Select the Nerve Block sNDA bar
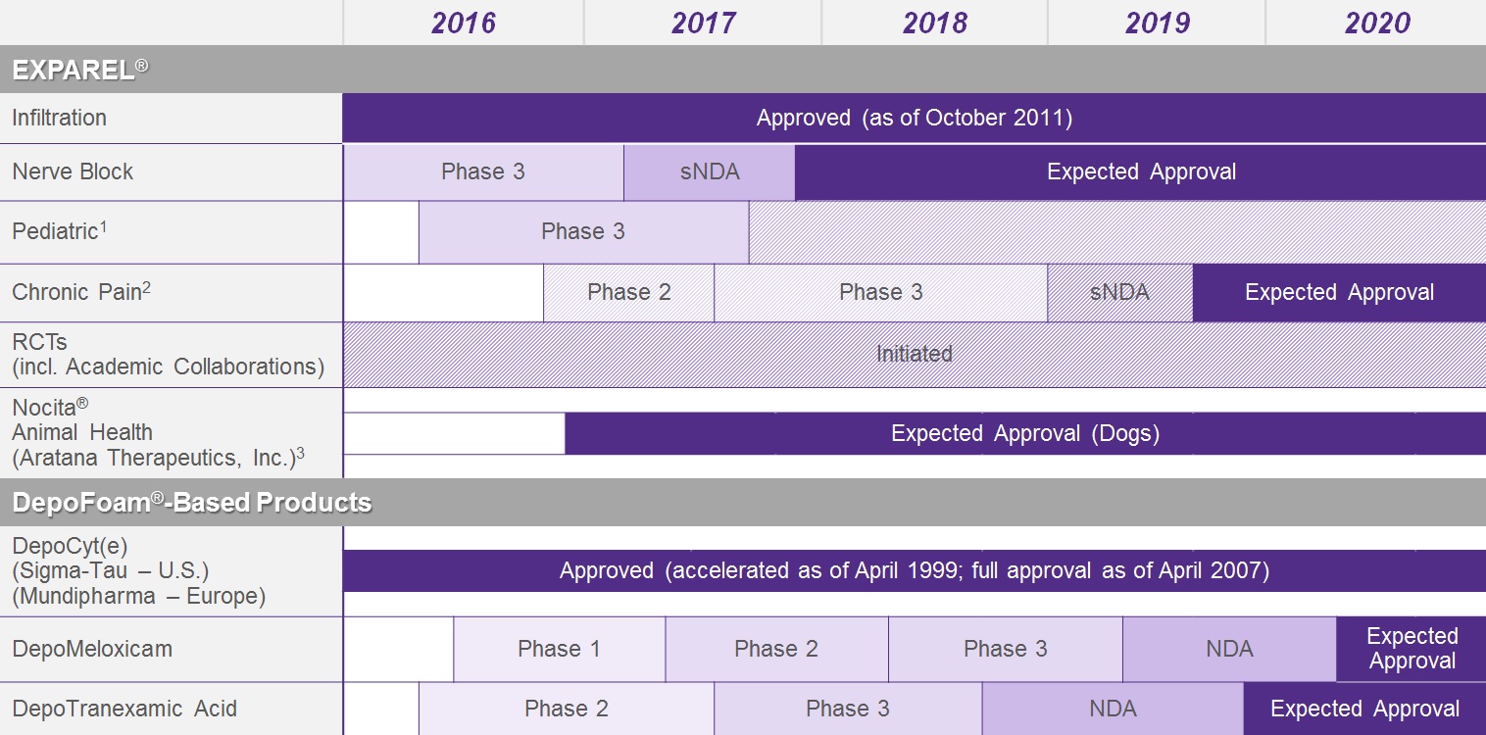The height and width of the screenshot is (735, 1486). click(709, 172)
